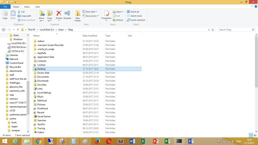The width and height of the screenshot is (258, 145).
Task: Switch to the Home ribbon tab
Action: click(x=16, y=7)
